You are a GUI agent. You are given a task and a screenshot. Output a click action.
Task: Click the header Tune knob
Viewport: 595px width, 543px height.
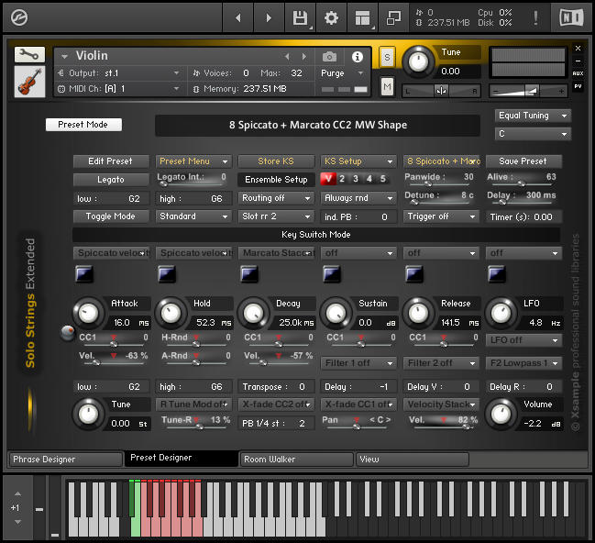(x=418, y=61)
